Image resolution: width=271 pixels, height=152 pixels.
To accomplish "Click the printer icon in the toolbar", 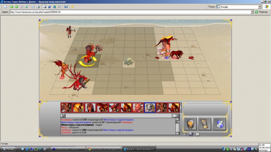I will click(x=38, y=7).
